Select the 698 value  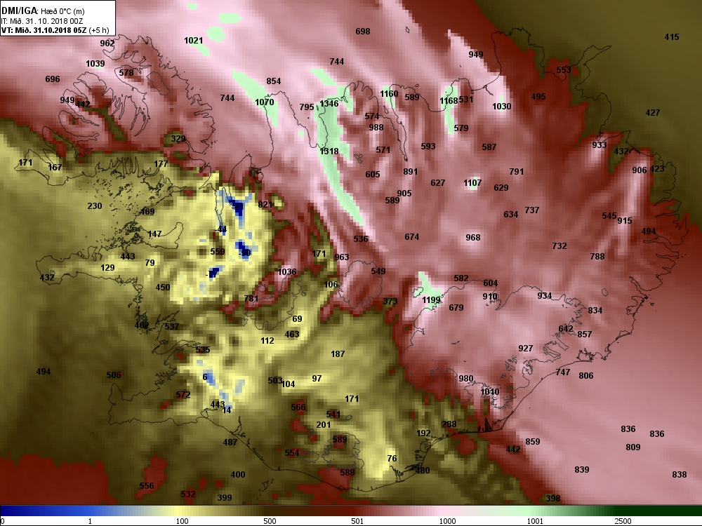click(363, 32)
